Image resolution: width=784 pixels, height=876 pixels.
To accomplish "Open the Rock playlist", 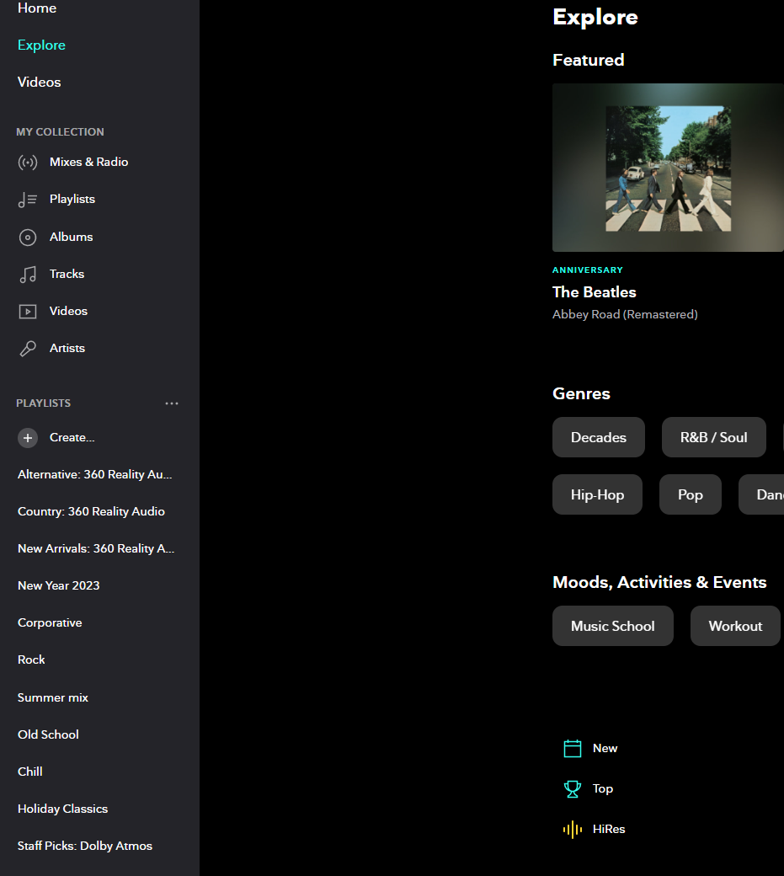I will point(31,660).
